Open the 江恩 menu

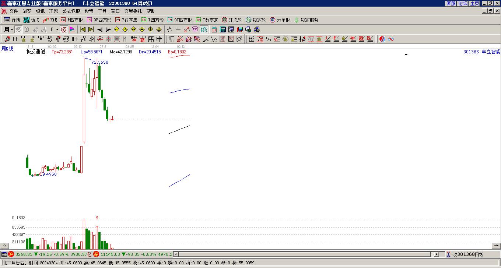point(53,11)
